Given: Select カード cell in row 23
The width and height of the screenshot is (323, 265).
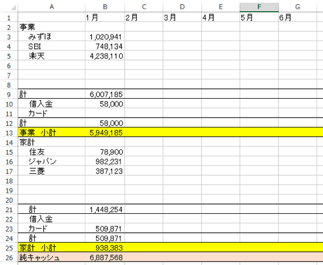Looking at the screenshot, I should [52, 229].
